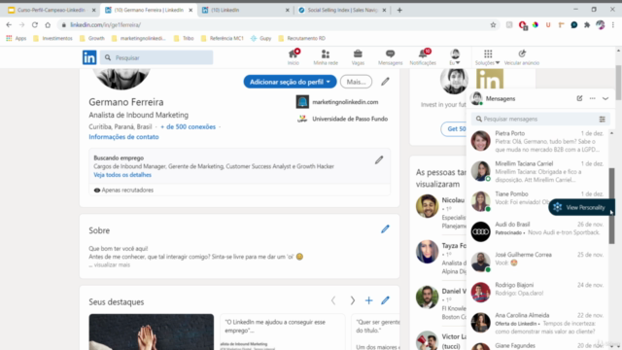Open the Growth bookmark folder
Viewport: 622px width, 350px height.
click(92, 39)
